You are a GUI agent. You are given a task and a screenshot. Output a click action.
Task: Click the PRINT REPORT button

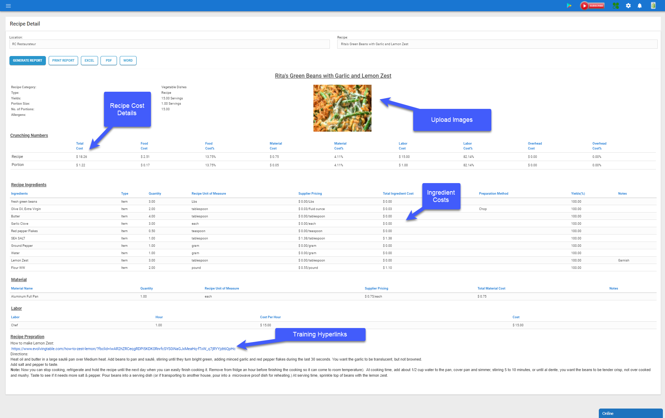pos(63,60)
